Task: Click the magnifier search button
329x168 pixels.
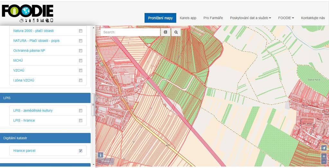Action: click(x=176, y=32)
